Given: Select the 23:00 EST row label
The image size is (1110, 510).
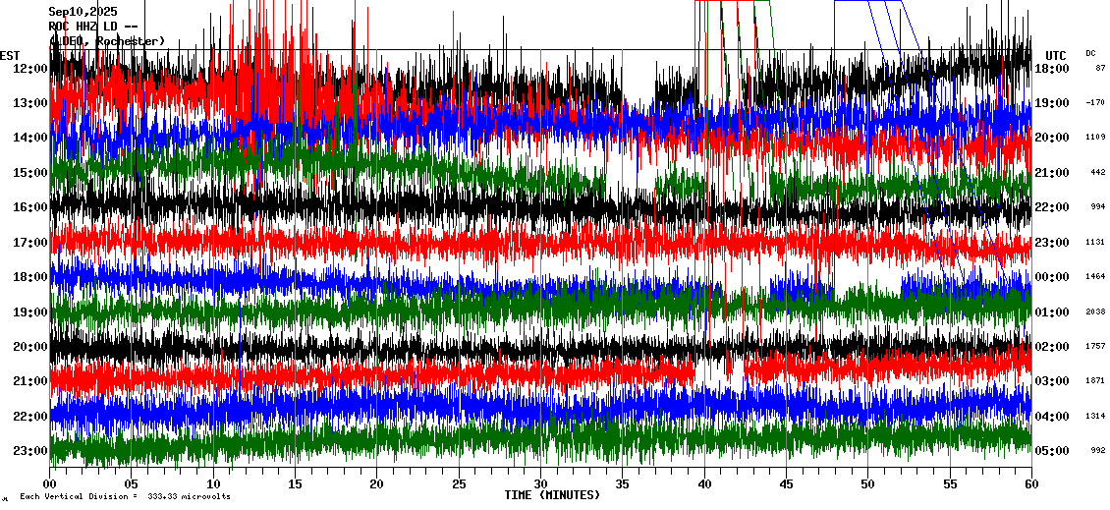Looking at the screenshot, I should point(30,451).
